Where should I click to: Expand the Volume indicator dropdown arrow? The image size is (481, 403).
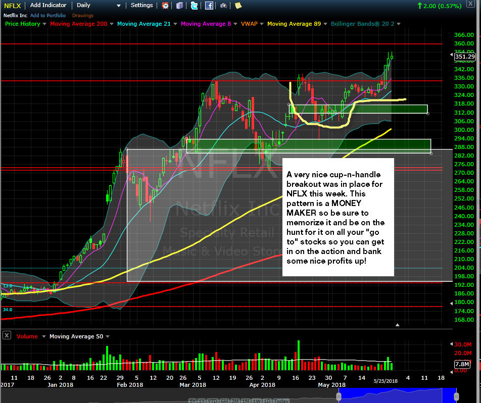click(43, 336)
